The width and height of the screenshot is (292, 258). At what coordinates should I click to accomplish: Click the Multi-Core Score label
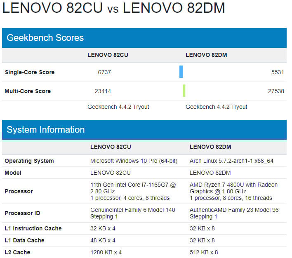point(28,91)
